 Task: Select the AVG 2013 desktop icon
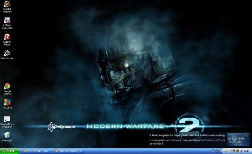(x=7, y=104)
